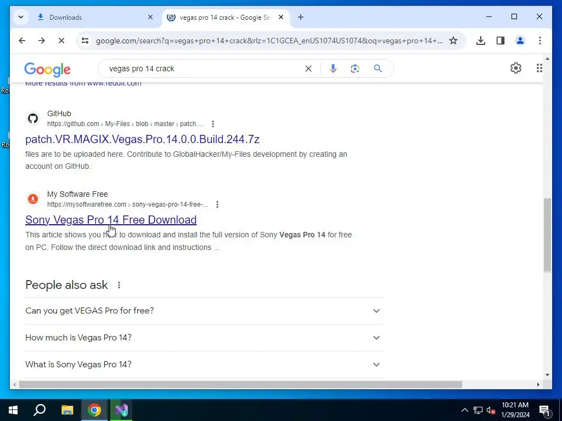This screenshot has height=421, width=562.
Task: Submit search with the magnifier icon
Action: point(378,69)
